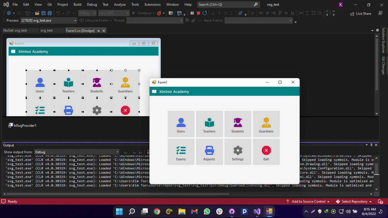Click the Open File toolbar icon
Viewport: 388px width, 218px height.
37,13
